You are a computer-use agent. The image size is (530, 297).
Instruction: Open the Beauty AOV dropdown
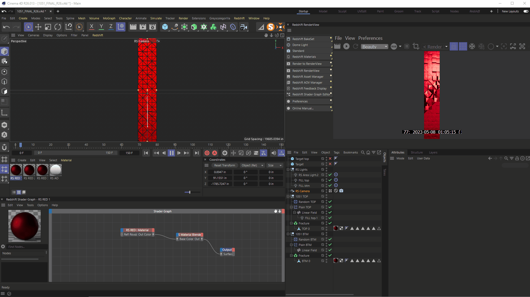(374, 46)
